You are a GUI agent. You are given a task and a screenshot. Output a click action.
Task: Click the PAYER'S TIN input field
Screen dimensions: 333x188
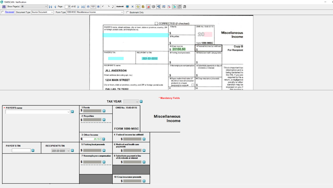point(21,150)
